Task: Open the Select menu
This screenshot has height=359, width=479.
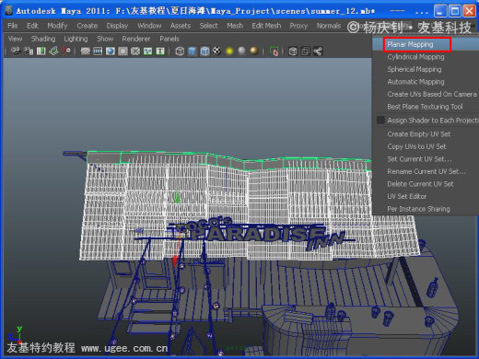Action: coord(208,26)
